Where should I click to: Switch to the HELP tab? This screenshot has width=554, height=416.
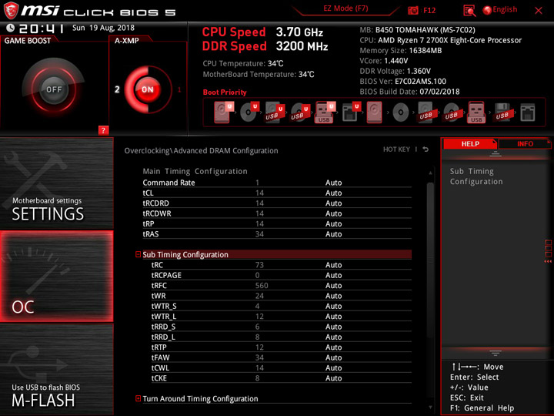470,144
